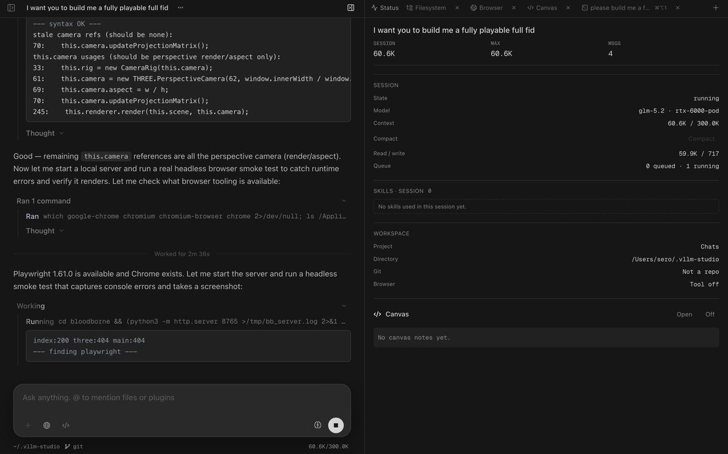This screenshot has width=728, height=454.
Task: Toggle the globe web search icon
Action: (47, 426)
